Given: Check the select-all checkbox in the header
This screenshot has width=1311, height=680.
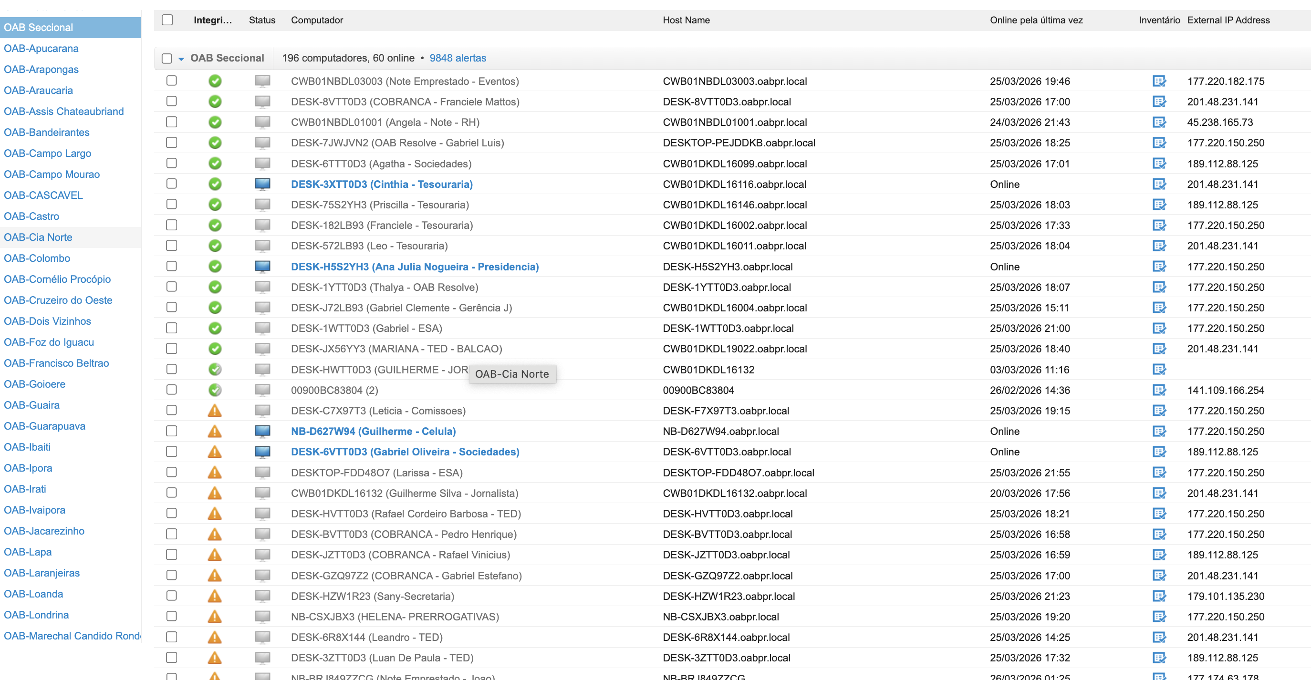Looking at the screenshot, I should tap(167, 20).
